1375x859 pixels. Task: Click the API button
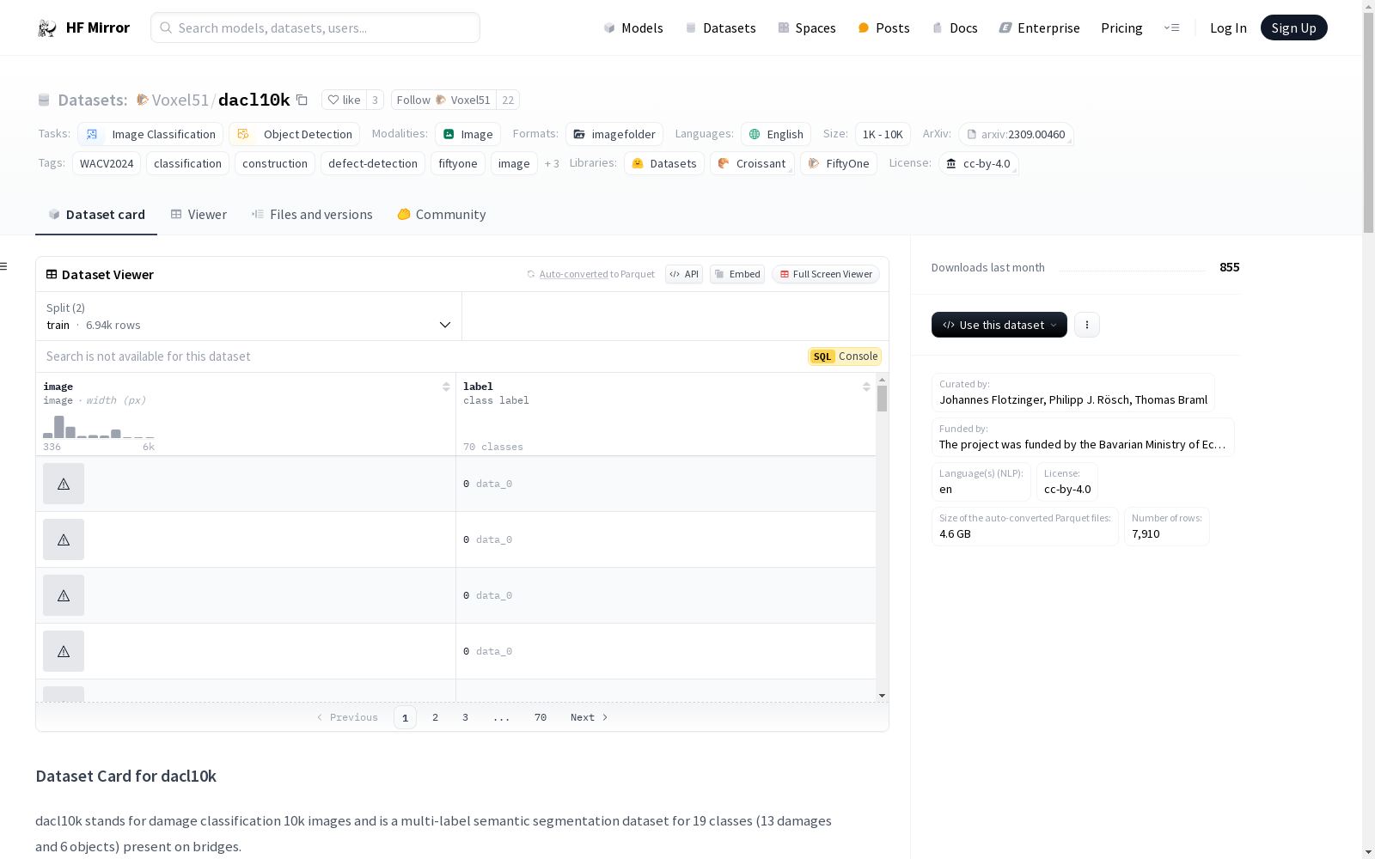[x=684, y=274]
